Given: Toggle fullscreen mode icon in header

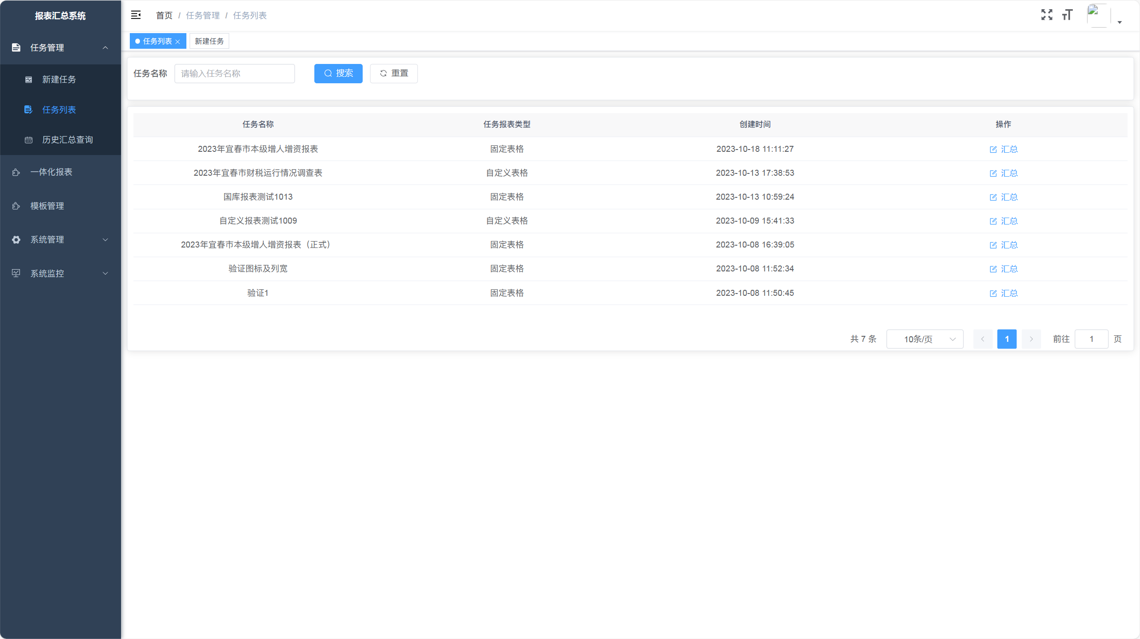Looking at the screenshot, I should point(1047,15).
